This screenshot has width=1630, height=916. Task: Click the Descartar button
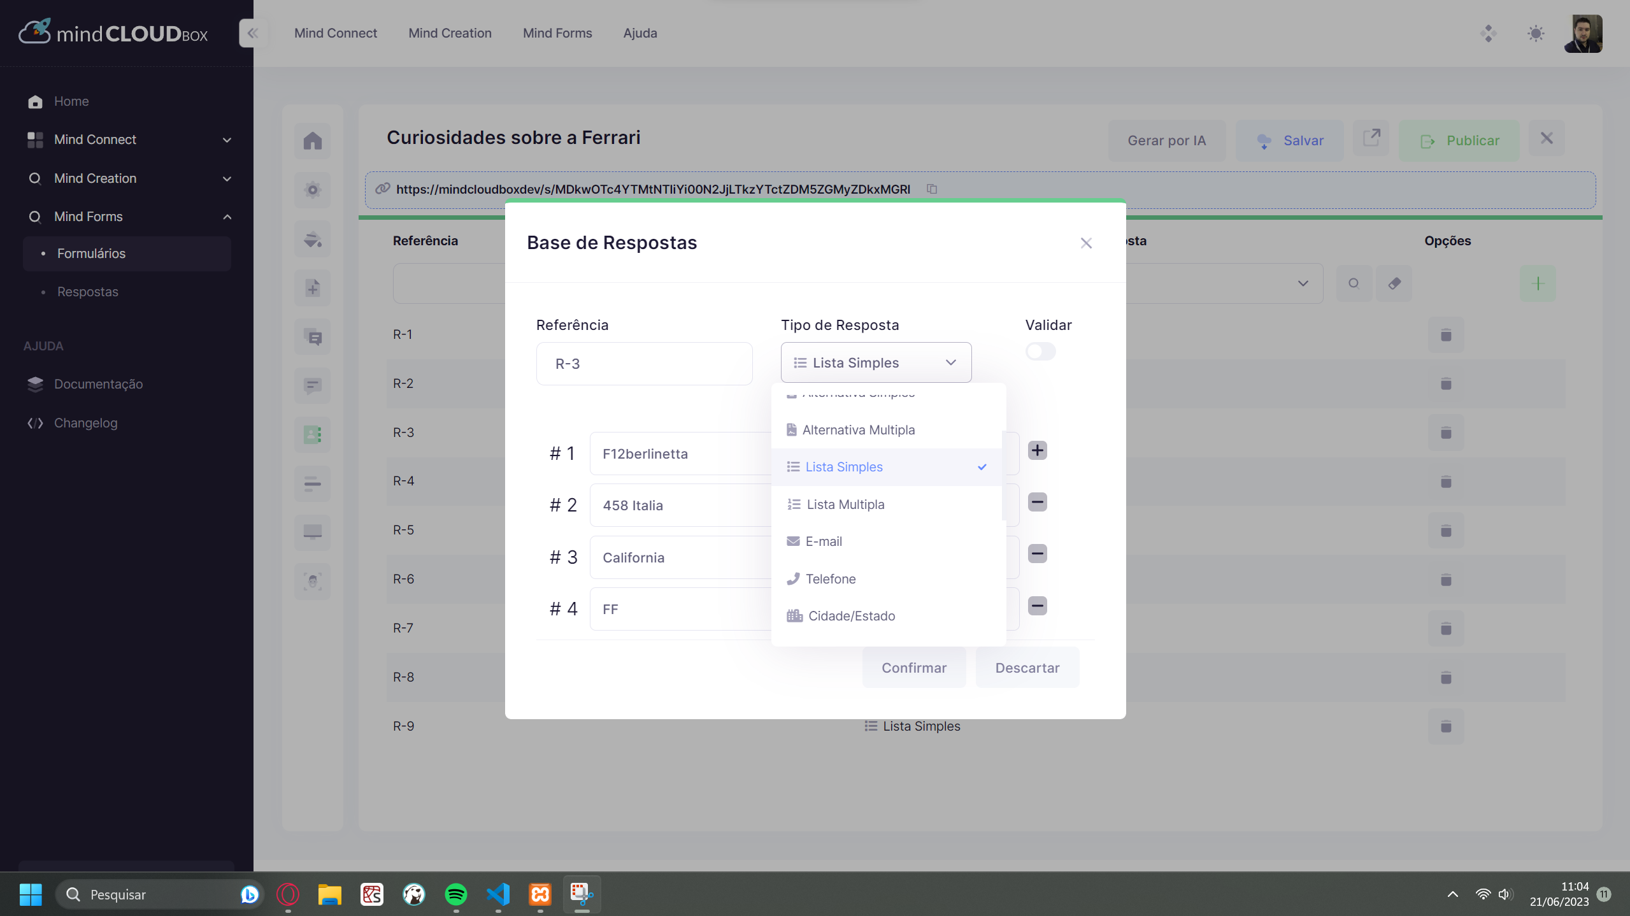pos(1027,668)
